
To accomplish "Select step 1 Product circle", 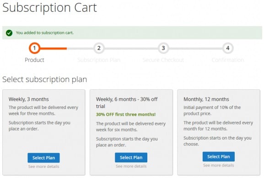I will tap(34, 48).
